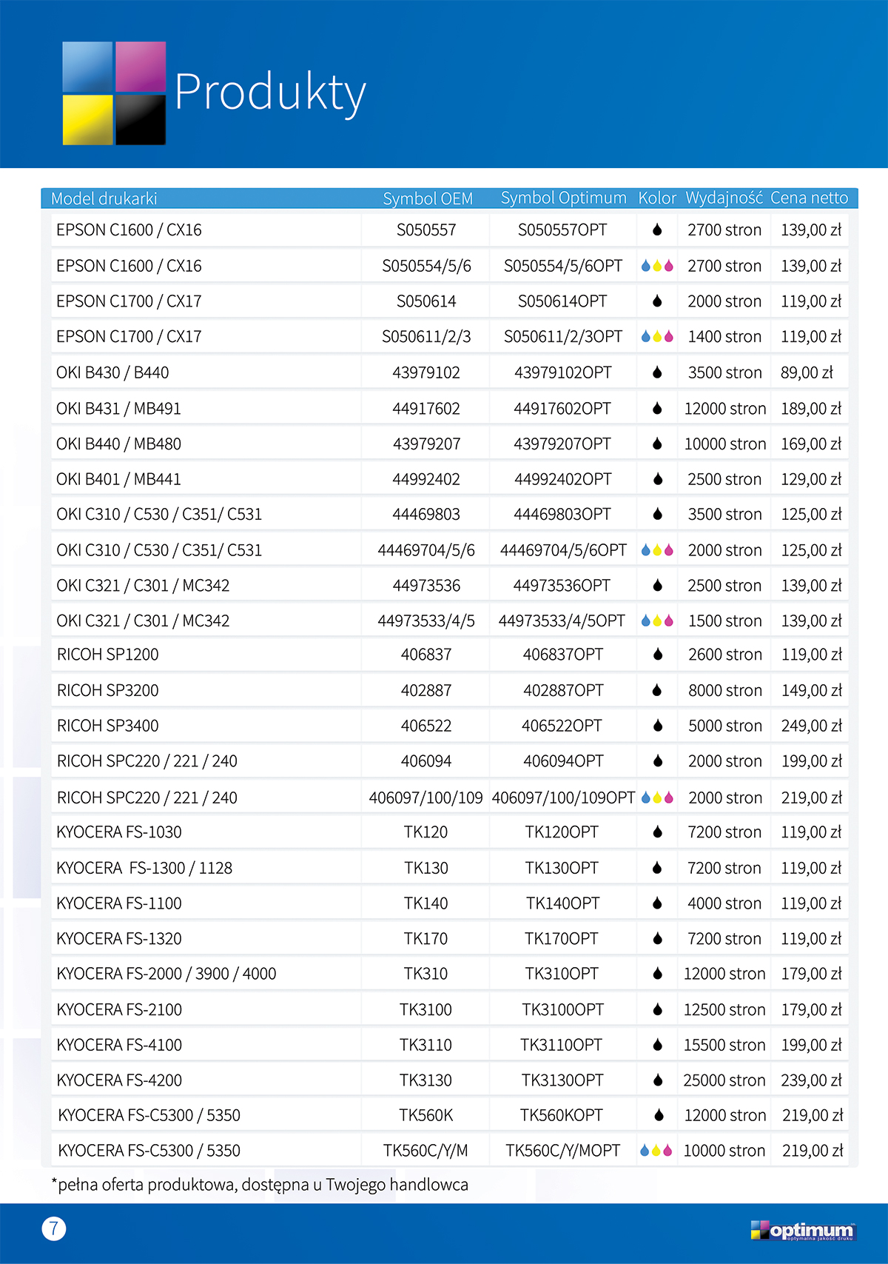Select the OKI B401 / MB441 model cell
The height and width of the screenshot is (1264, 888).
206,479
